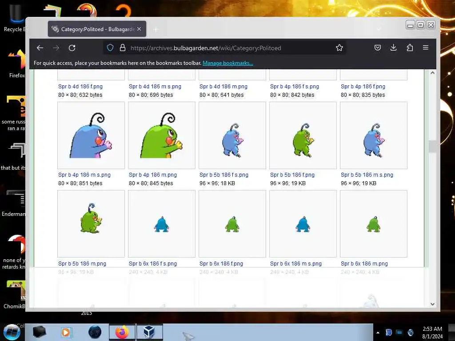Screen dimensions: 455x341
Task: Click the taskbar clock showing 2:53 AM
Action: pyautogui.click(x=432, y=333)
